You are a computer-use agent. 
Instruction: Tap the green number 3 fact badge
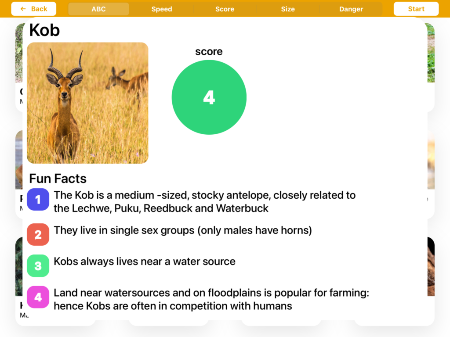point(38,265)
